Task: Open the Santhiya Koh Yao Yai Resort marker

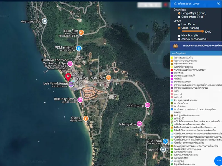Action: (70, 64)
